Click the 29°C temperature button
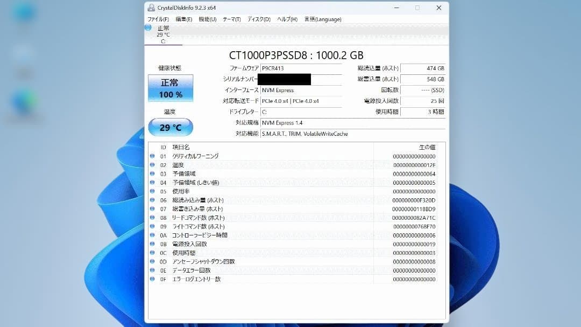This screenshot has height=327, width=581. [171, 127]
